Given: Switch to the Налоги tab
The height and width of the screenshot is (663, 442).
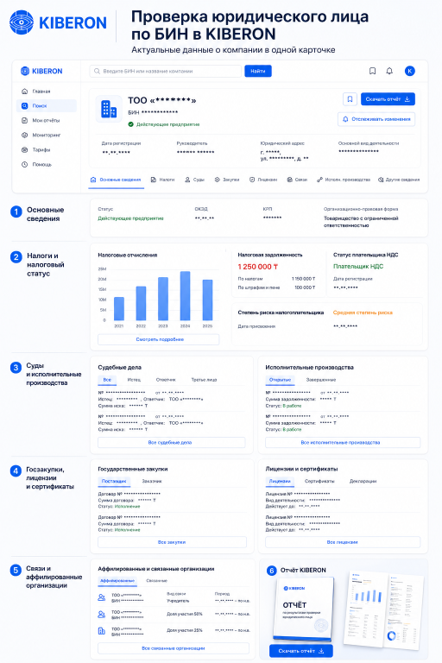Looking at the screenshot, I should pos(163,180).
